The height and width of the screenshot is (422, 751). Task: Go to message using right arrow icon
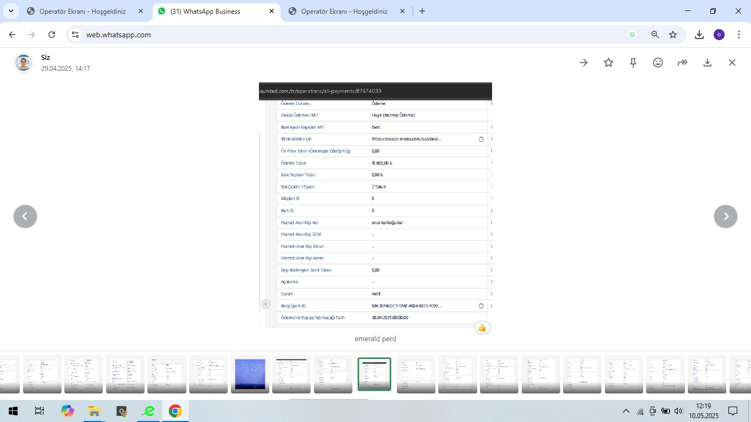(x=583, y=63)
